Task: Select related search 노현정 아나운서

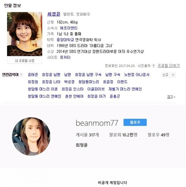Action: [137, 75]
